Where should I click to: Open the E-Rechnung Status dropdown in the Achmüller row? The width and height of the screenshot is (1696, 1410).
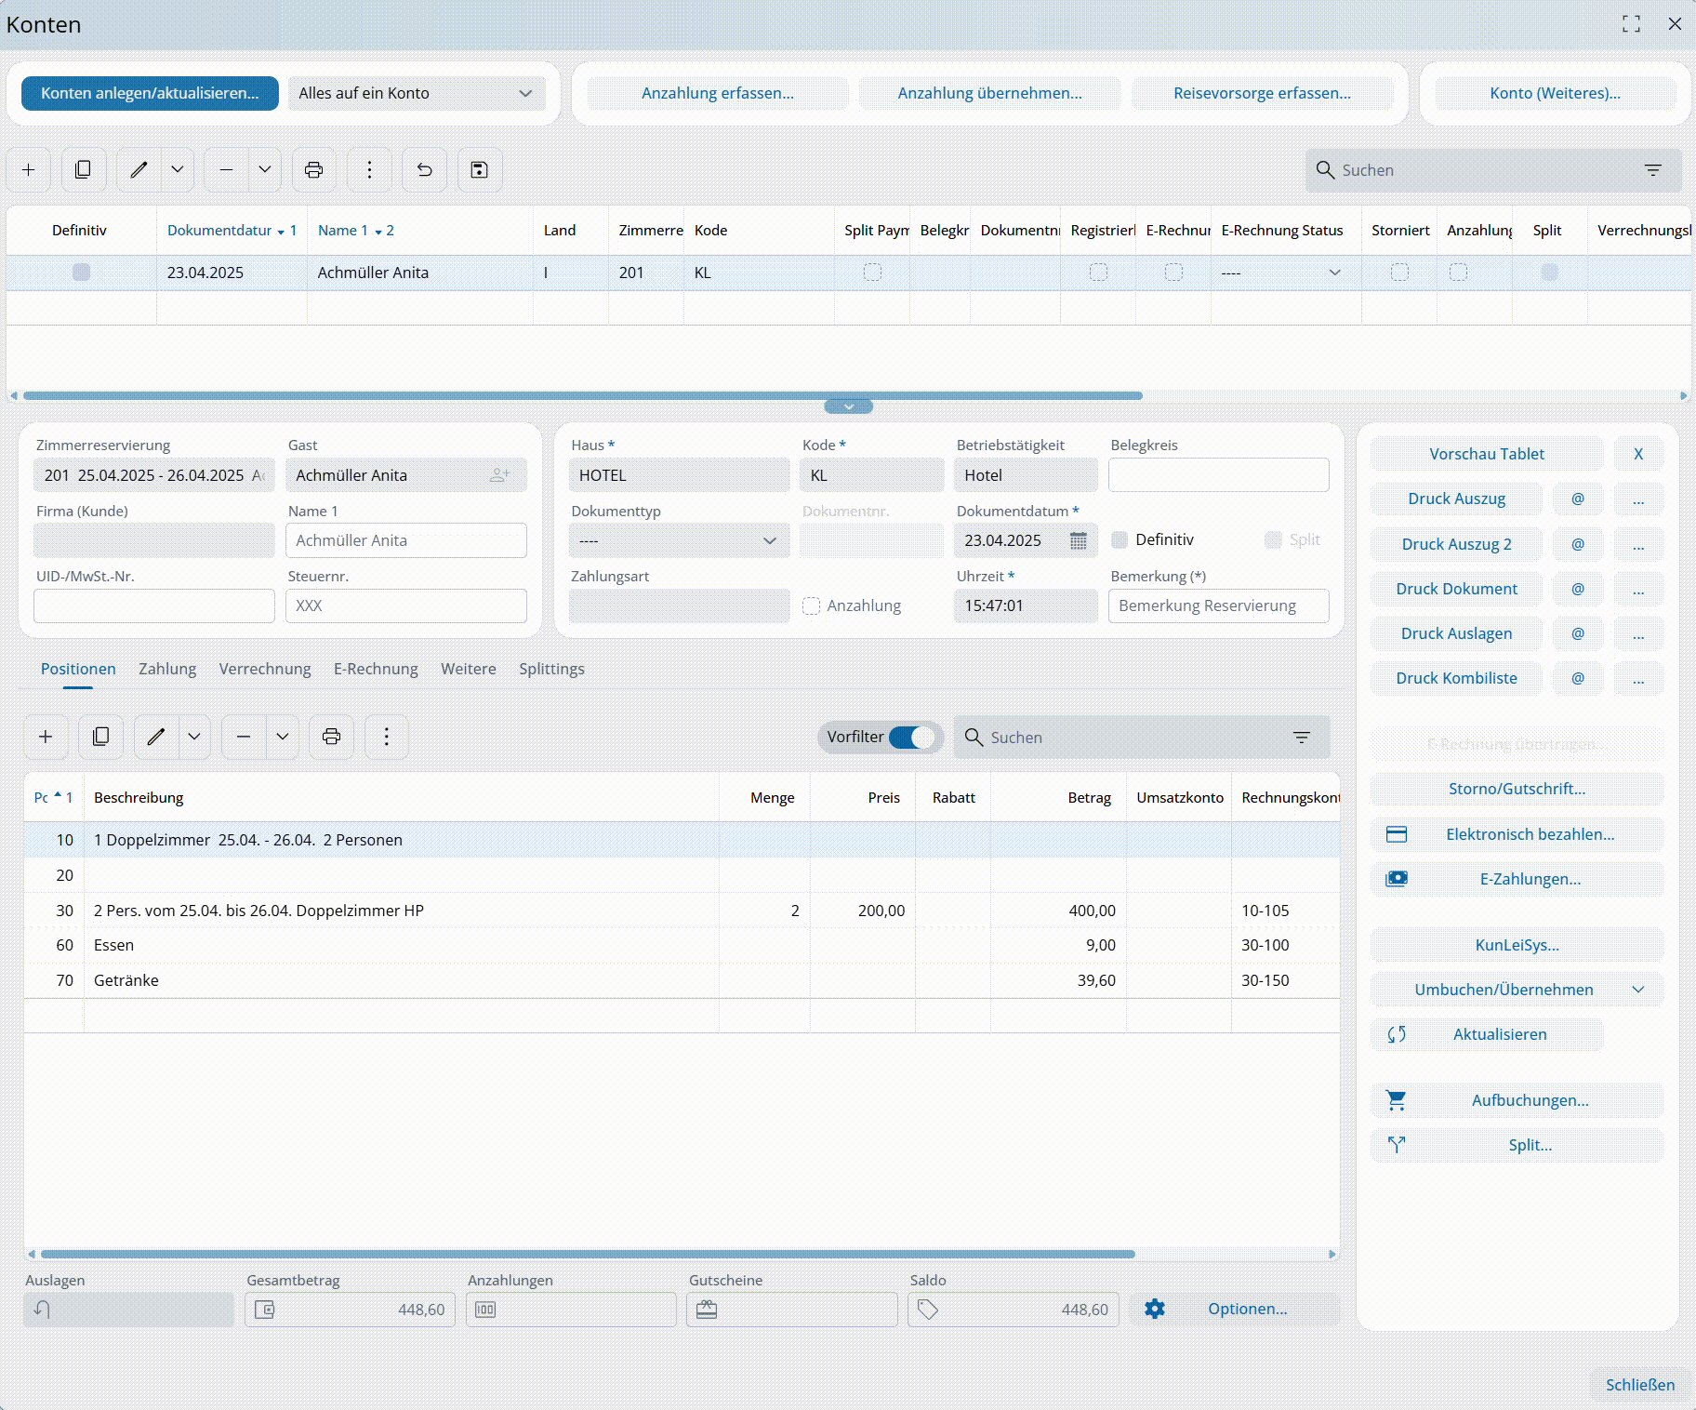tap(1335, 273)
